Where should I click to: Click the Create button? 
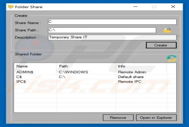(x=161, y=45)
